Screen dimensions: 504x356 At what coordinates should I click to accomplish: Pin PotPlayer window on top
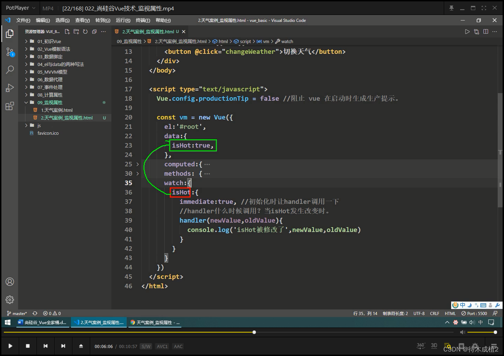(x=451, y=8)
